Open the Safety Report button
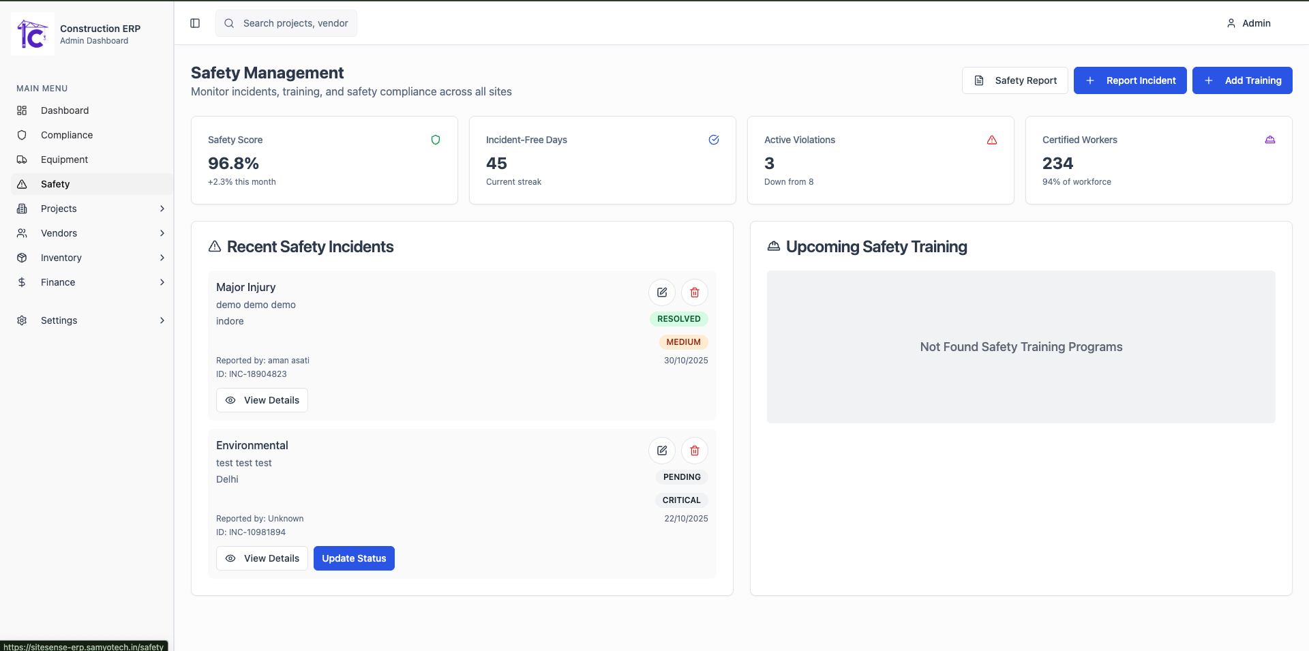 pyautogui.click(x=1014, y=80)
